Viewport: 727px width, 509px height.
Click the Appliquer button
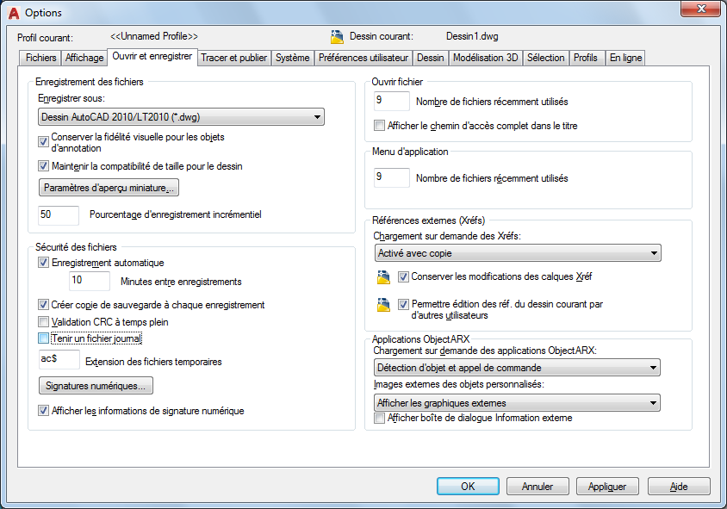pos(607,487)
